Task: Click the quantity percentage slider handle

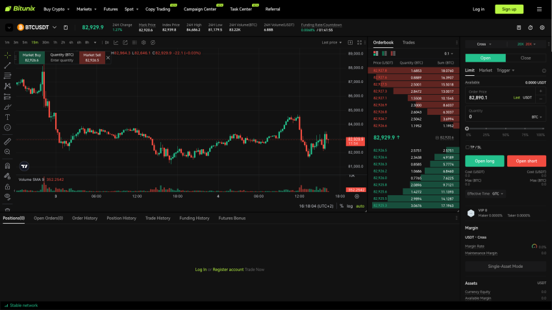Action: coord(467,128)
